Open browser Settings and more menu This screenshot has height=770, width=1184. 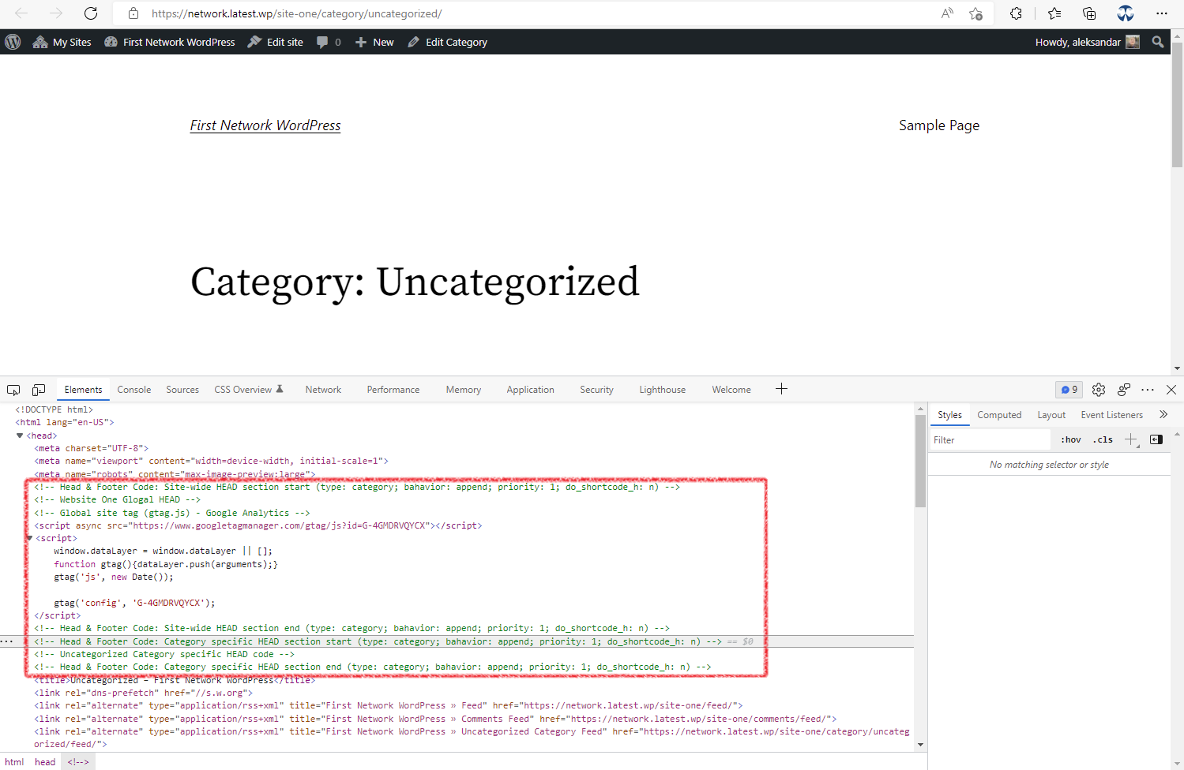click(1161, 13)
